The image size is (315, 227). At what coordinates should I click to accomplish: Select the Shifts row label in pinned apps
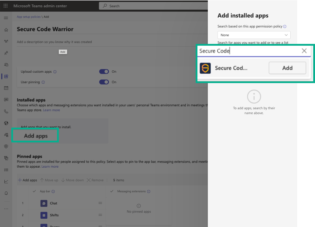pos(54,215)
